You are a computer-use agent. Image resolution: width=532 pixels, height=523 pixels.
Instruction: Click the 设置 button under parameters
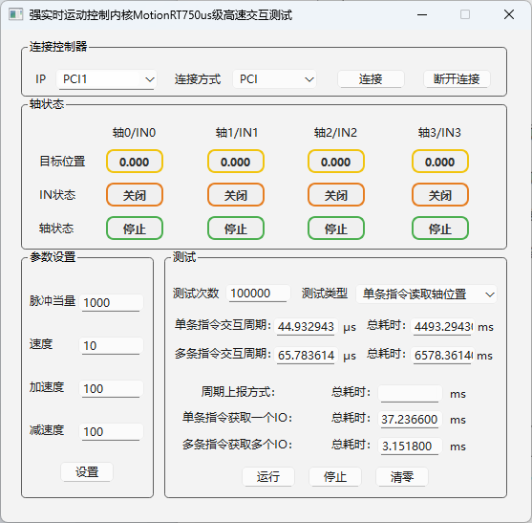coord(87,471)
